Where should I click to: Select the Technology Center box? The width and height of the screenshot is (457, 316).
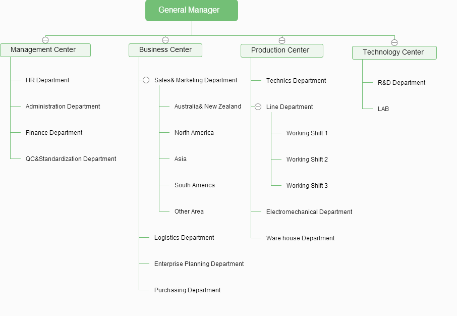394,52
